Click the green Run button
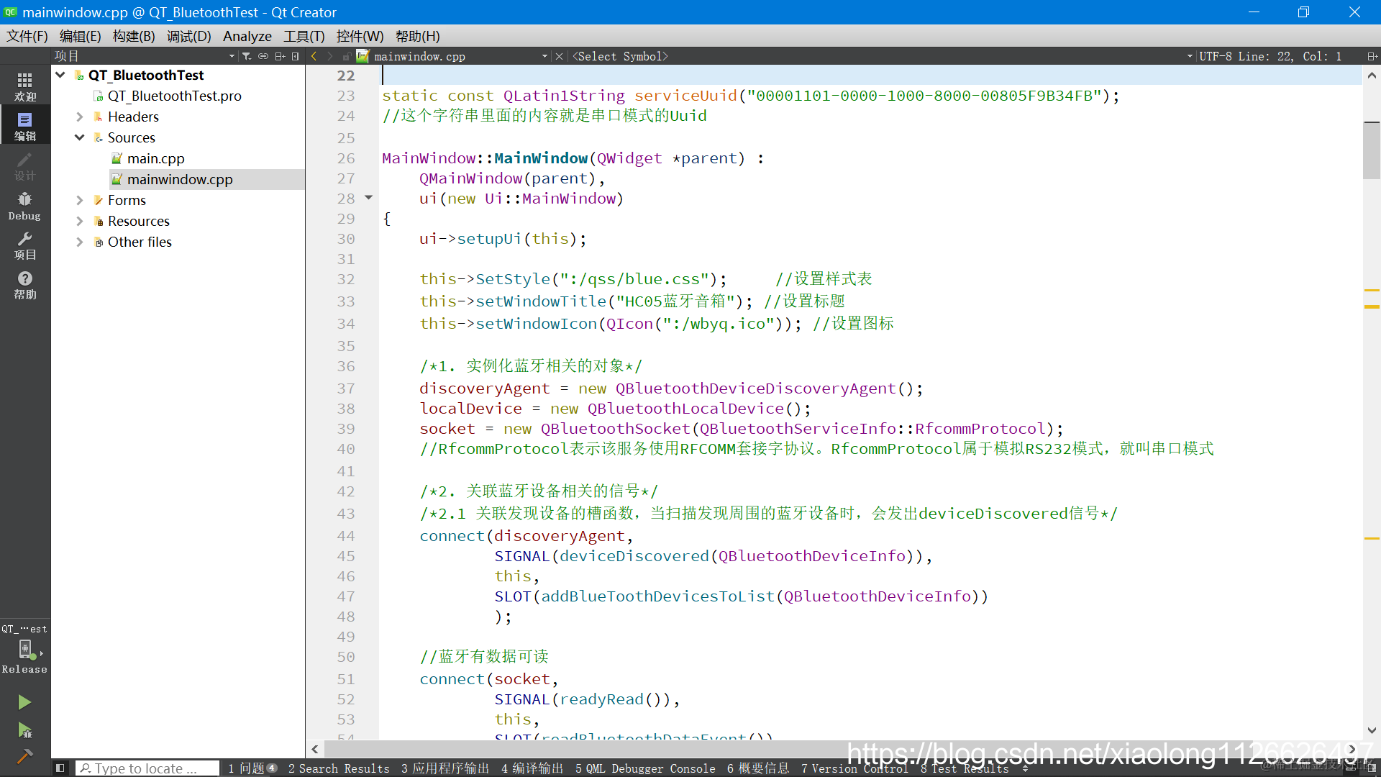The width and height of the screenshot is (1381, 777). pyautogui.click(x=24, y=701)
